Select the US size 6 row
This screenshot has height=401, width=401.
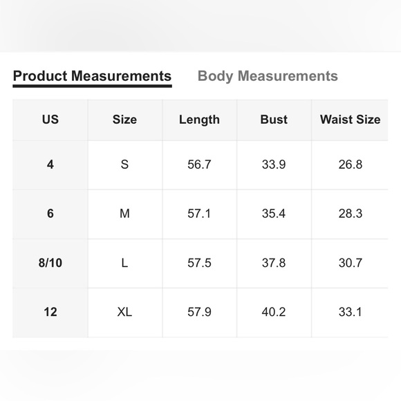coord(200,214)
